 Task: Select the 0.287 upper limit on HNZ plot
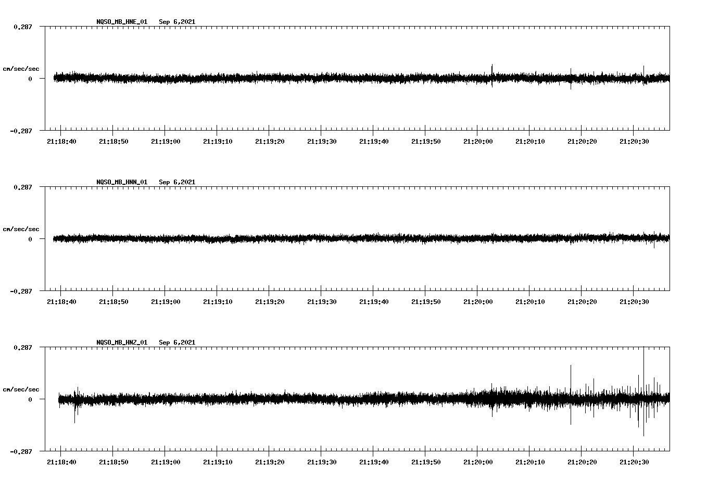coord(22,347)
